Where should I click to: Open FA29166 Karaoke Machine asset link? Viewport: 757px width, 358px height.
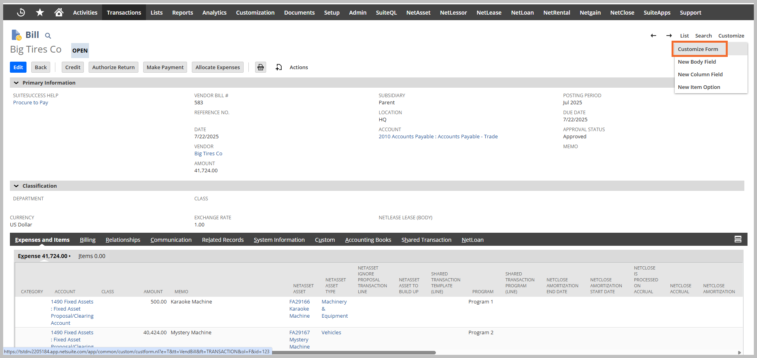(x=299, y=309)
